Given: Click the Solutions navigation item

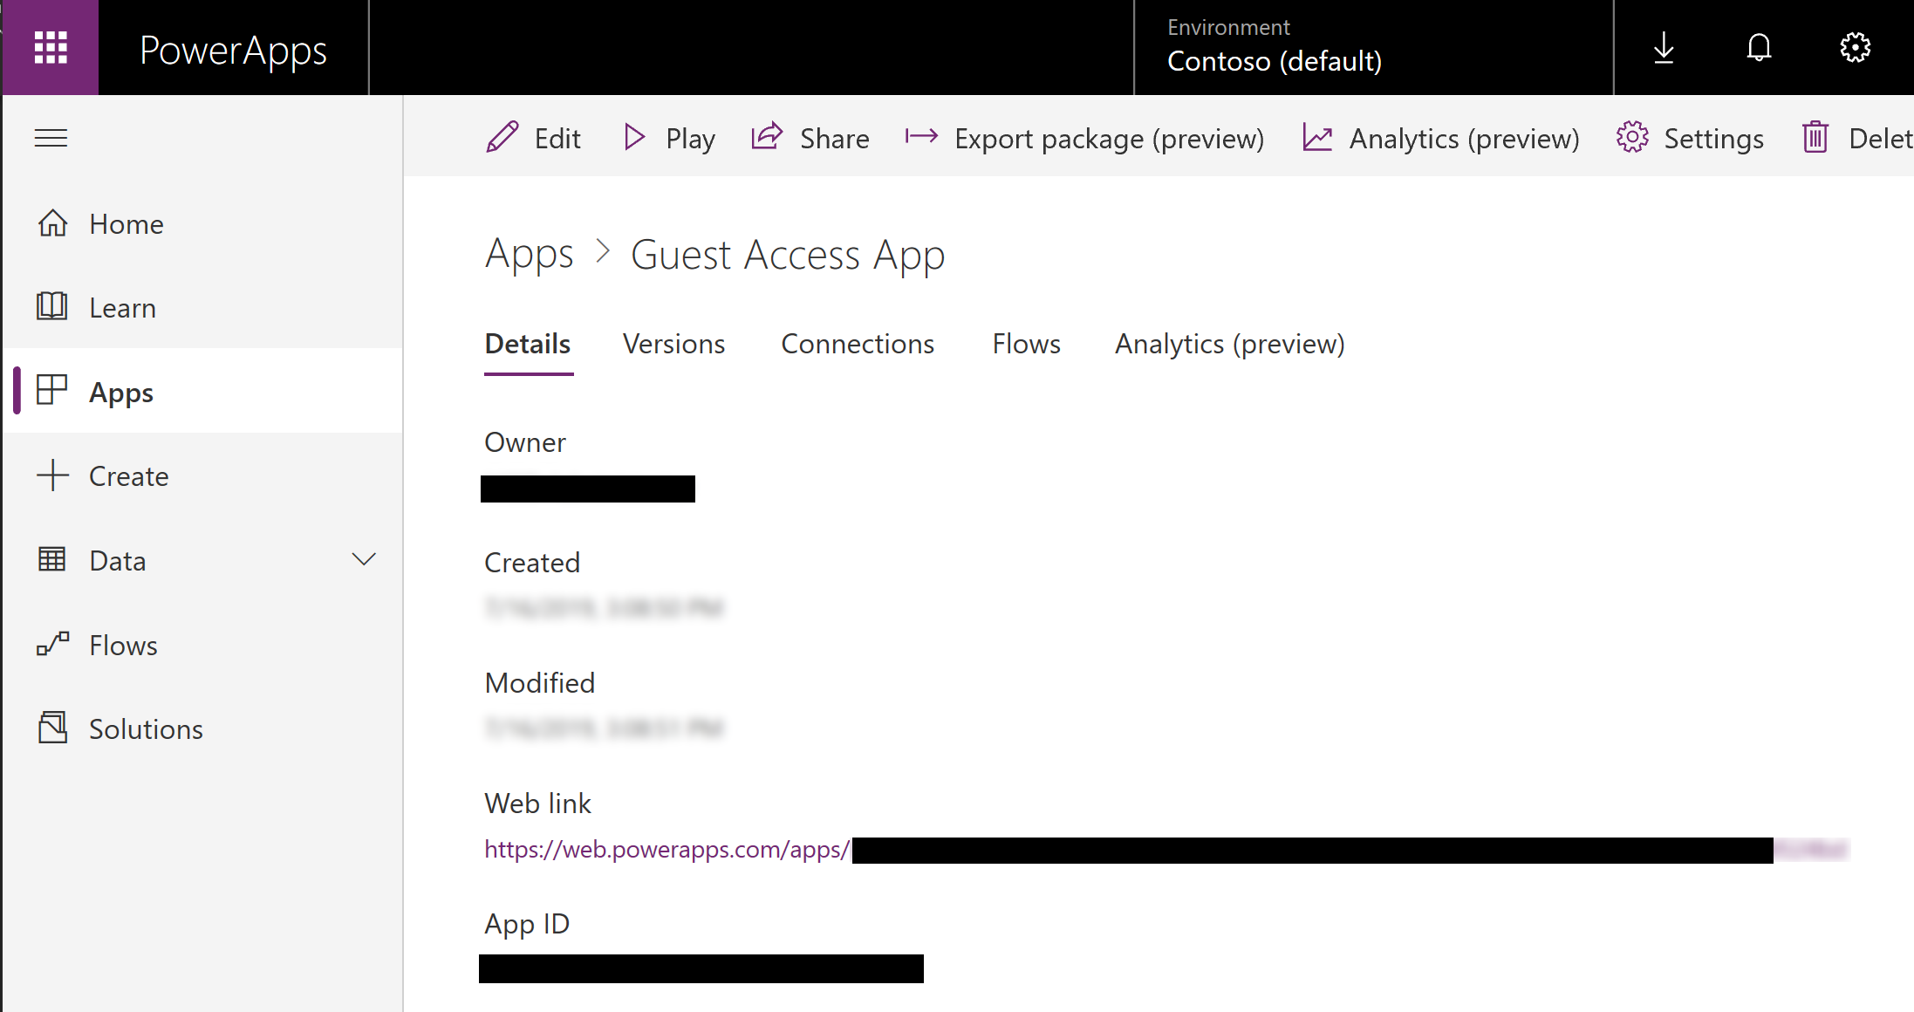Looking at the screenshot, I should (x=146, y=727).
